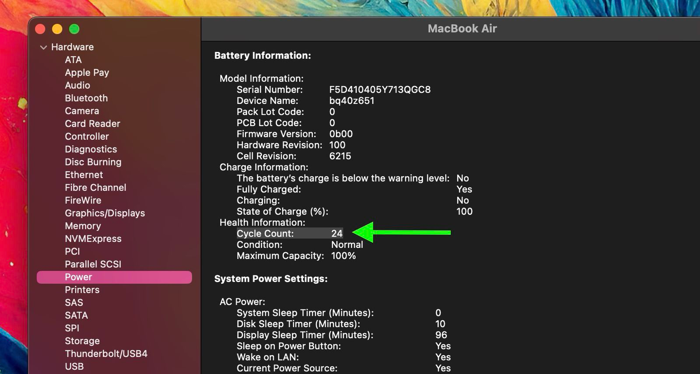Close the window with red button
The image size is (700, 374).
[x=40, y=29]
